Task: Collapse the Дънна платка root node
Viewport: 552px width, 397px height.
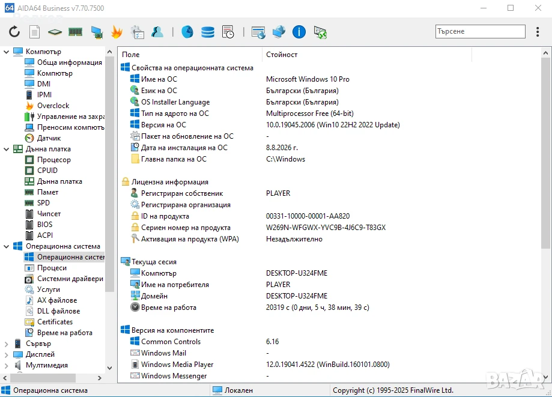Action: [x=6, y=149]
